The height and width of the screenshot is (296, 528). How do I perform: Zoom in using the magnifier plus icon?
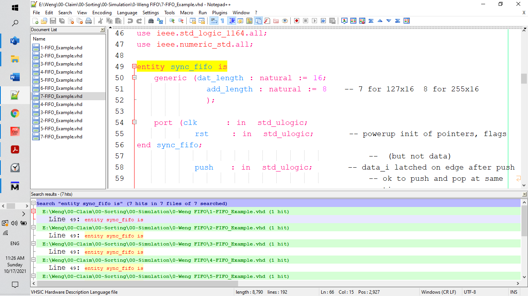point(172,21)
